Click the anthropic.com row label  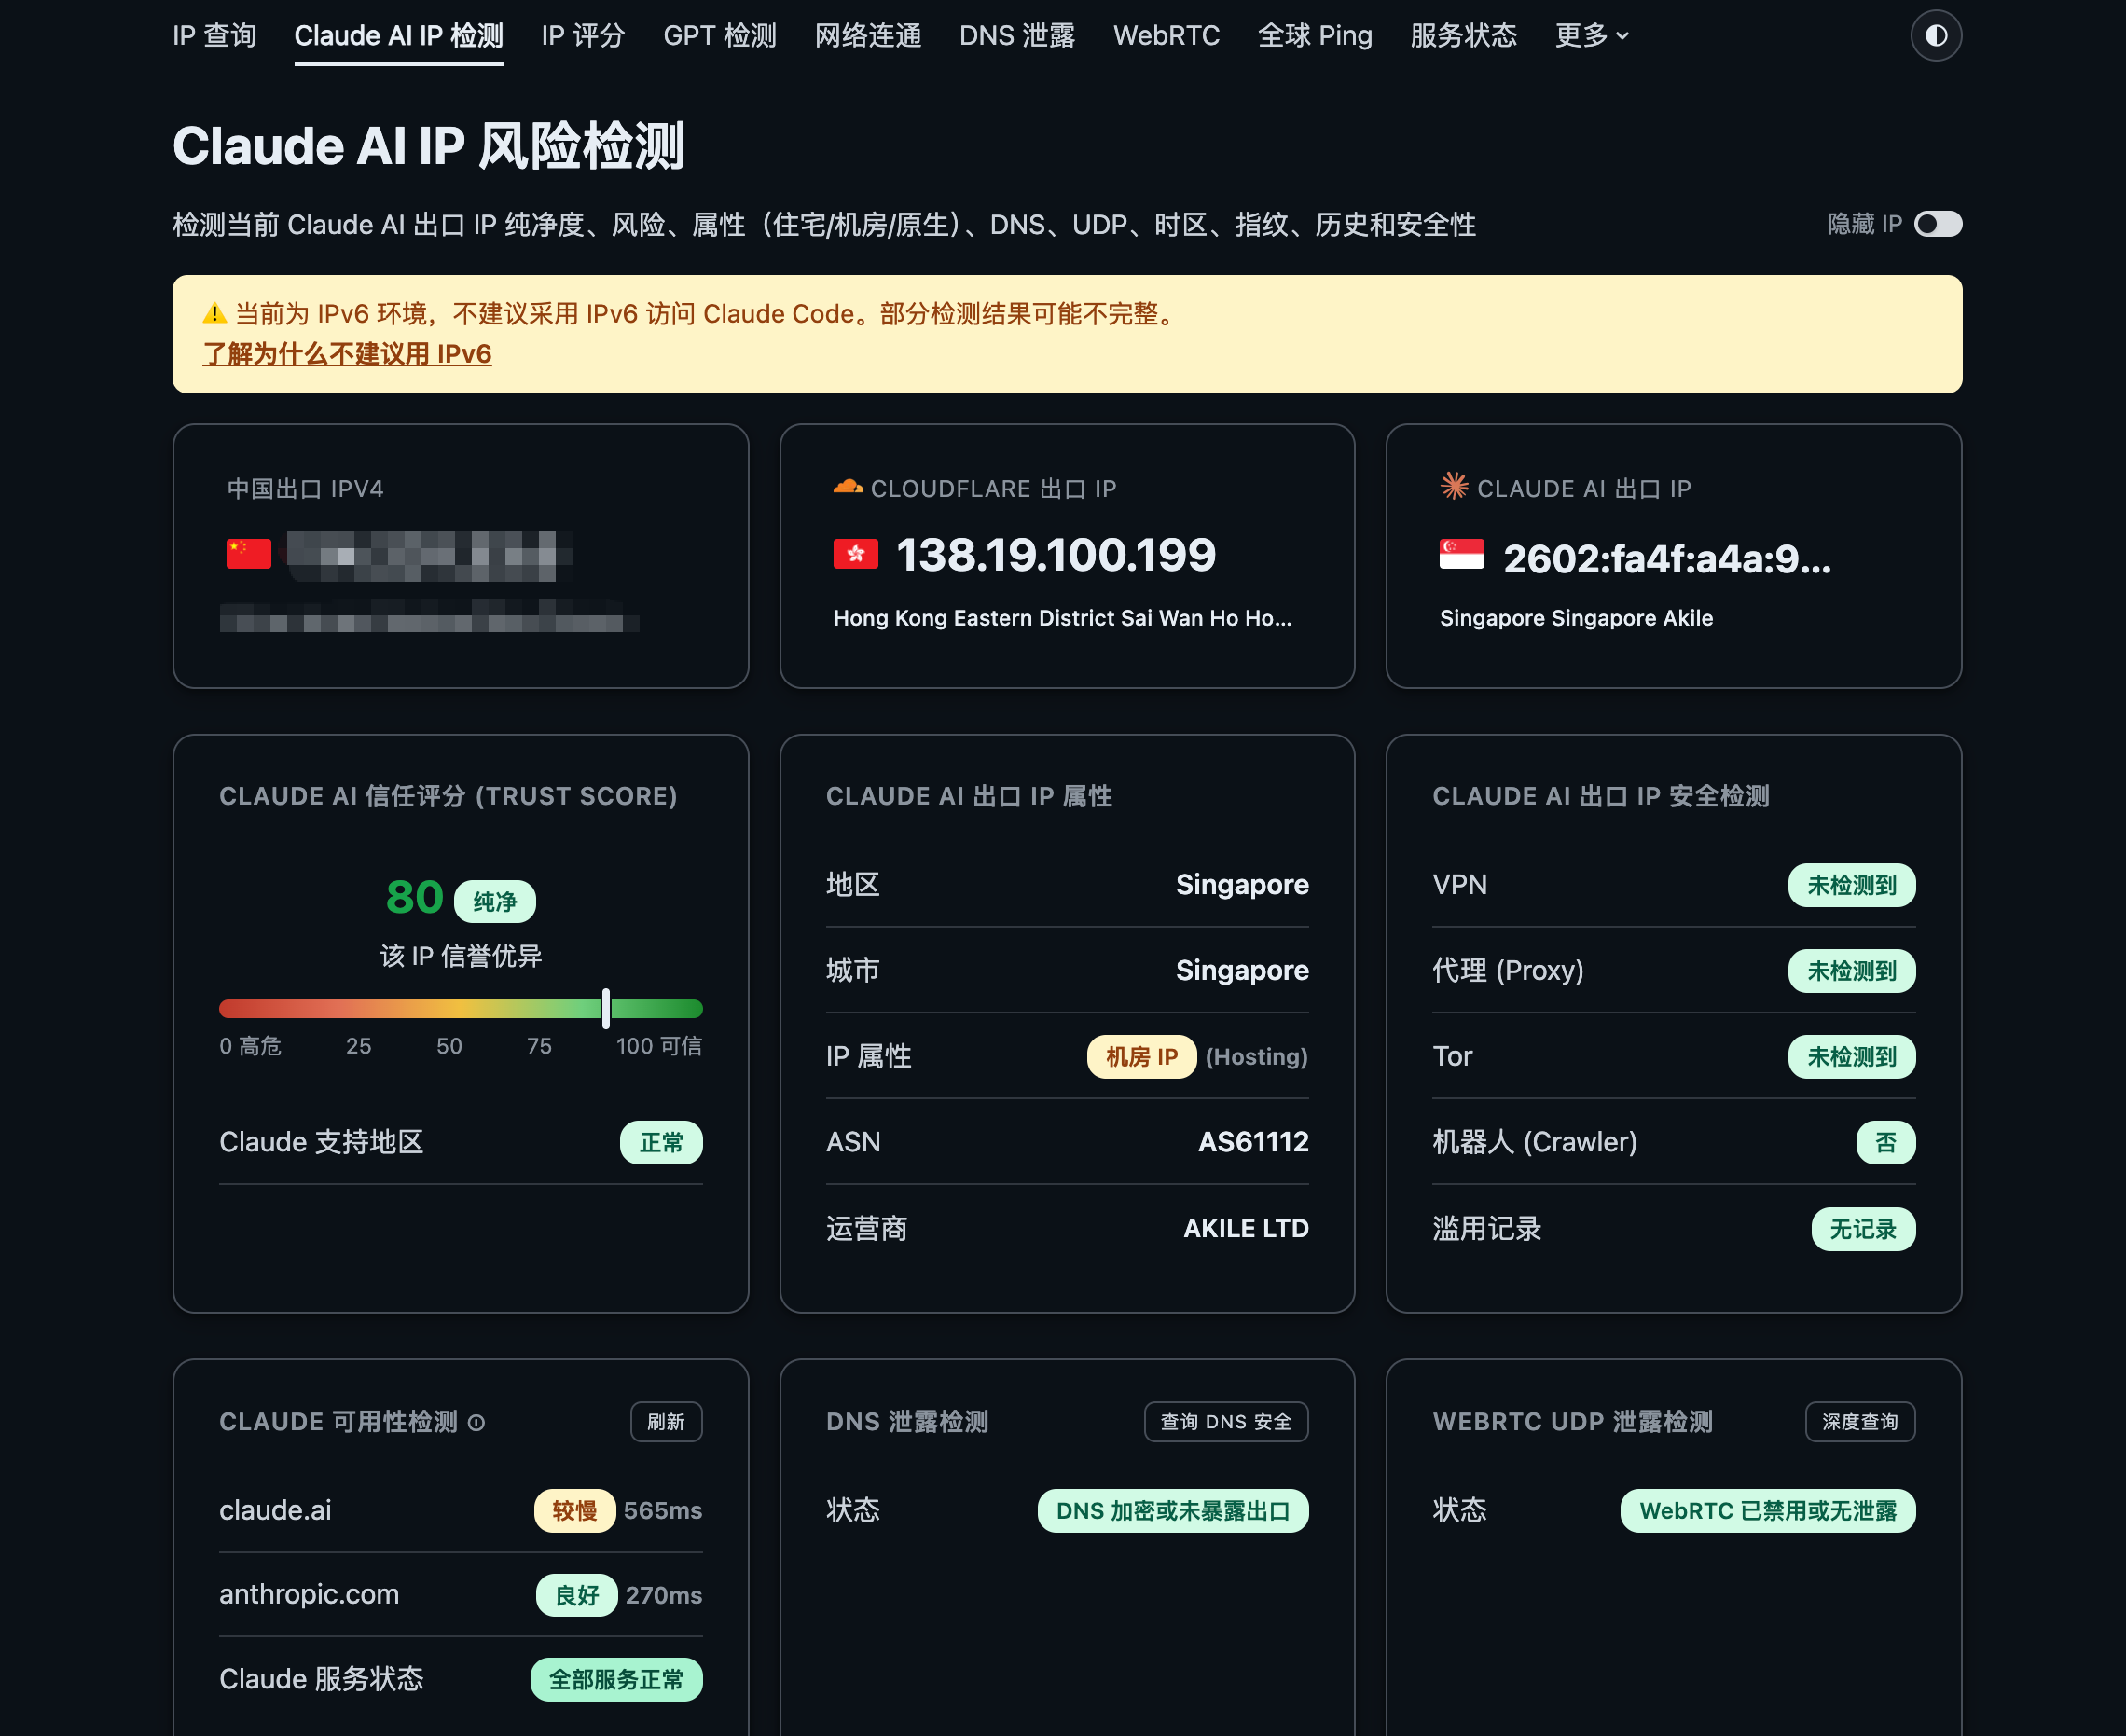click(x=309, y=1594)
